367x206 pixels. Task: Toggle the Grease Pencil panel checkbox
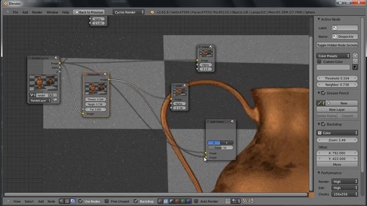click(x=323, y=93)
